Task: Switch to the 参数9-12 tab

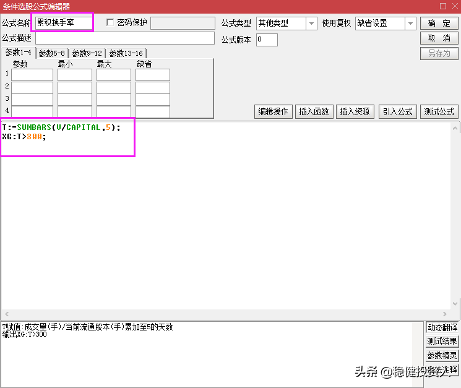Action: pyautogui.click(x=87, y=53)
